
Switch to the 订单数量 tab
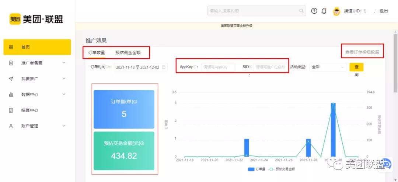coord(97,53)
